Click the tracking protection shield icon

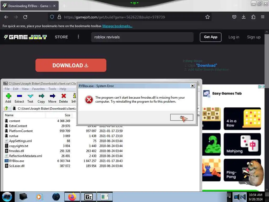point(52,17)
